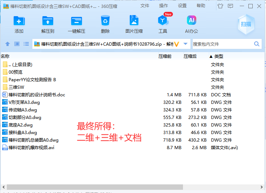This screenshot has height=193, width=266.
Task: Click the 2.6 MB compressed size cell
Action: (x=199, y=148)
